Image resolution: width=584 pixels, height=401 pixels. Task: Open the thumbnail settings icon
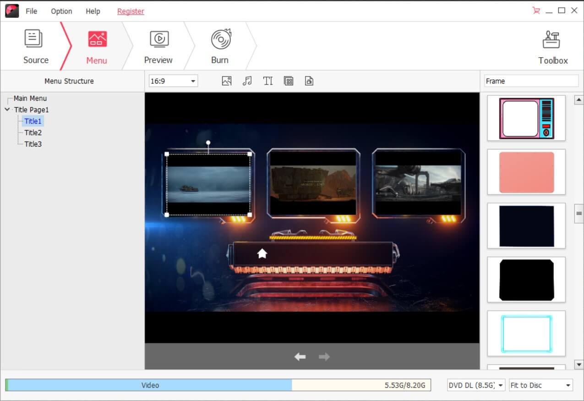(x=309, y=81)
